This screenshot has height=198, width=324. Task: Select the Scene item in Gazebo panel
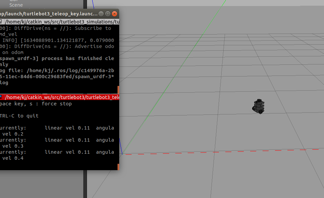[x=16, y=5]
